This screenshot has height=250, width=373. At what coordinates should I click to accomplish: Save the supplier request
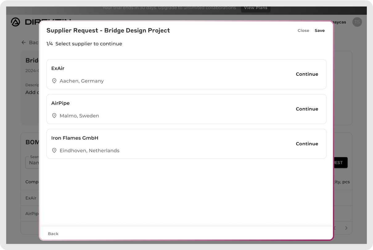point(320,30)
